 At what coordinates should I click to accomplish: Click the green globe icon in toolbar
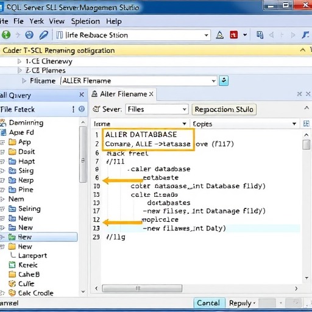[6, 35]
